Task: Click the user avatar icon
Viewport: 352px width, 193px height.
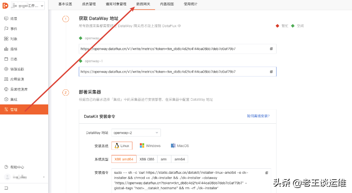Action: [x=7, y=177]
